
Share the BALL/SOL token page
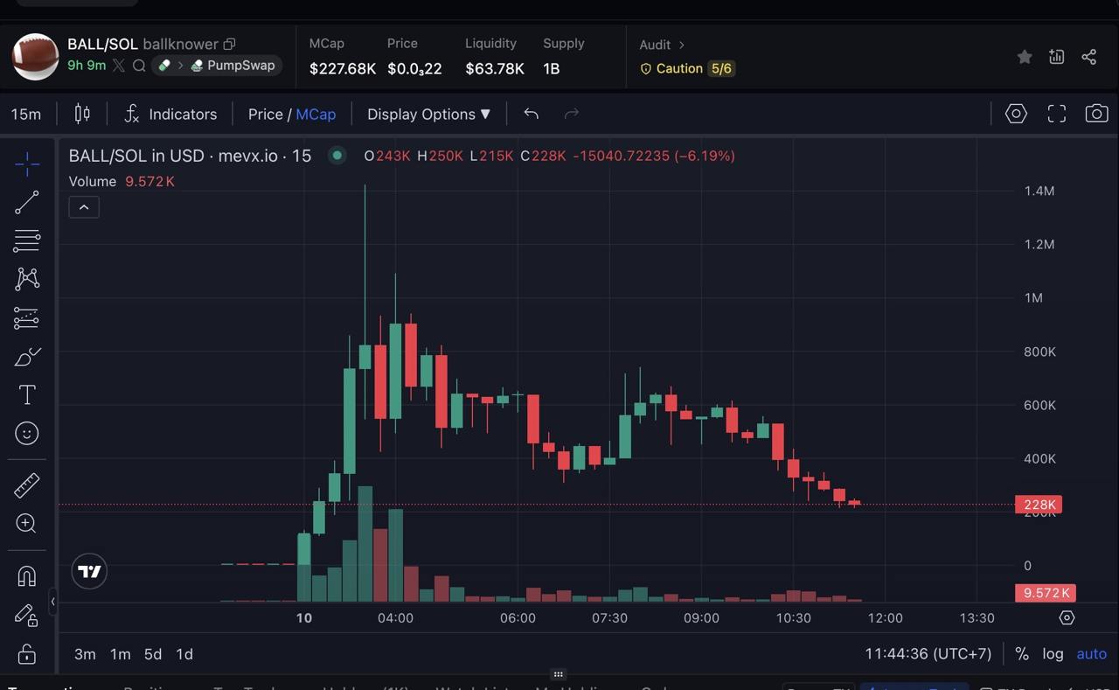click(x=1089, y=57)
